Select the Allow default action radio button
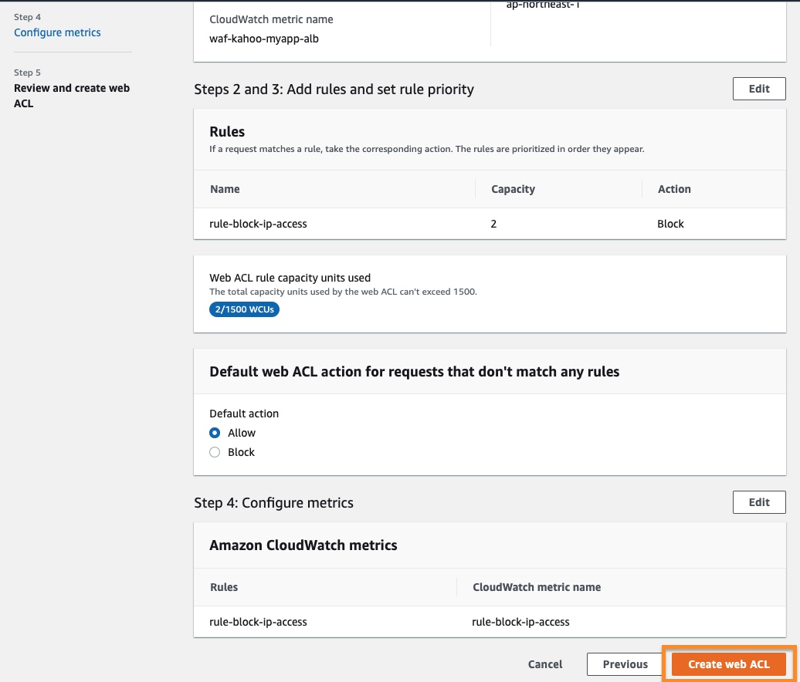This screenshot has height=682, width=800. pos(215,433)
